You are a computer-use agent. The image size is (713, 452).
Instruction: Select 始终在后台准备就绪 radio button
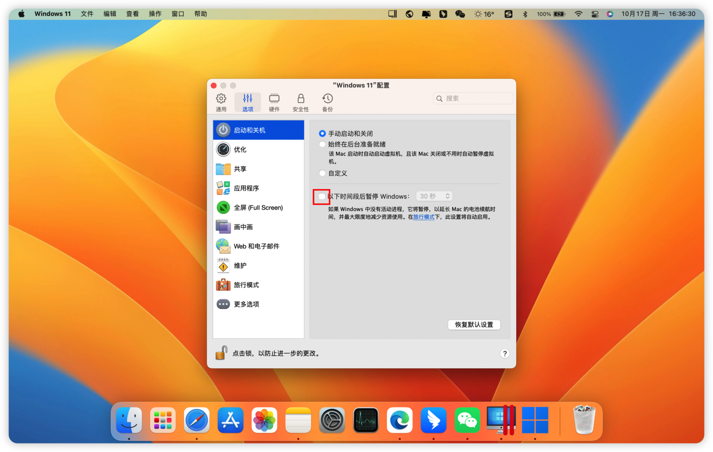click(x=322, y=144)
